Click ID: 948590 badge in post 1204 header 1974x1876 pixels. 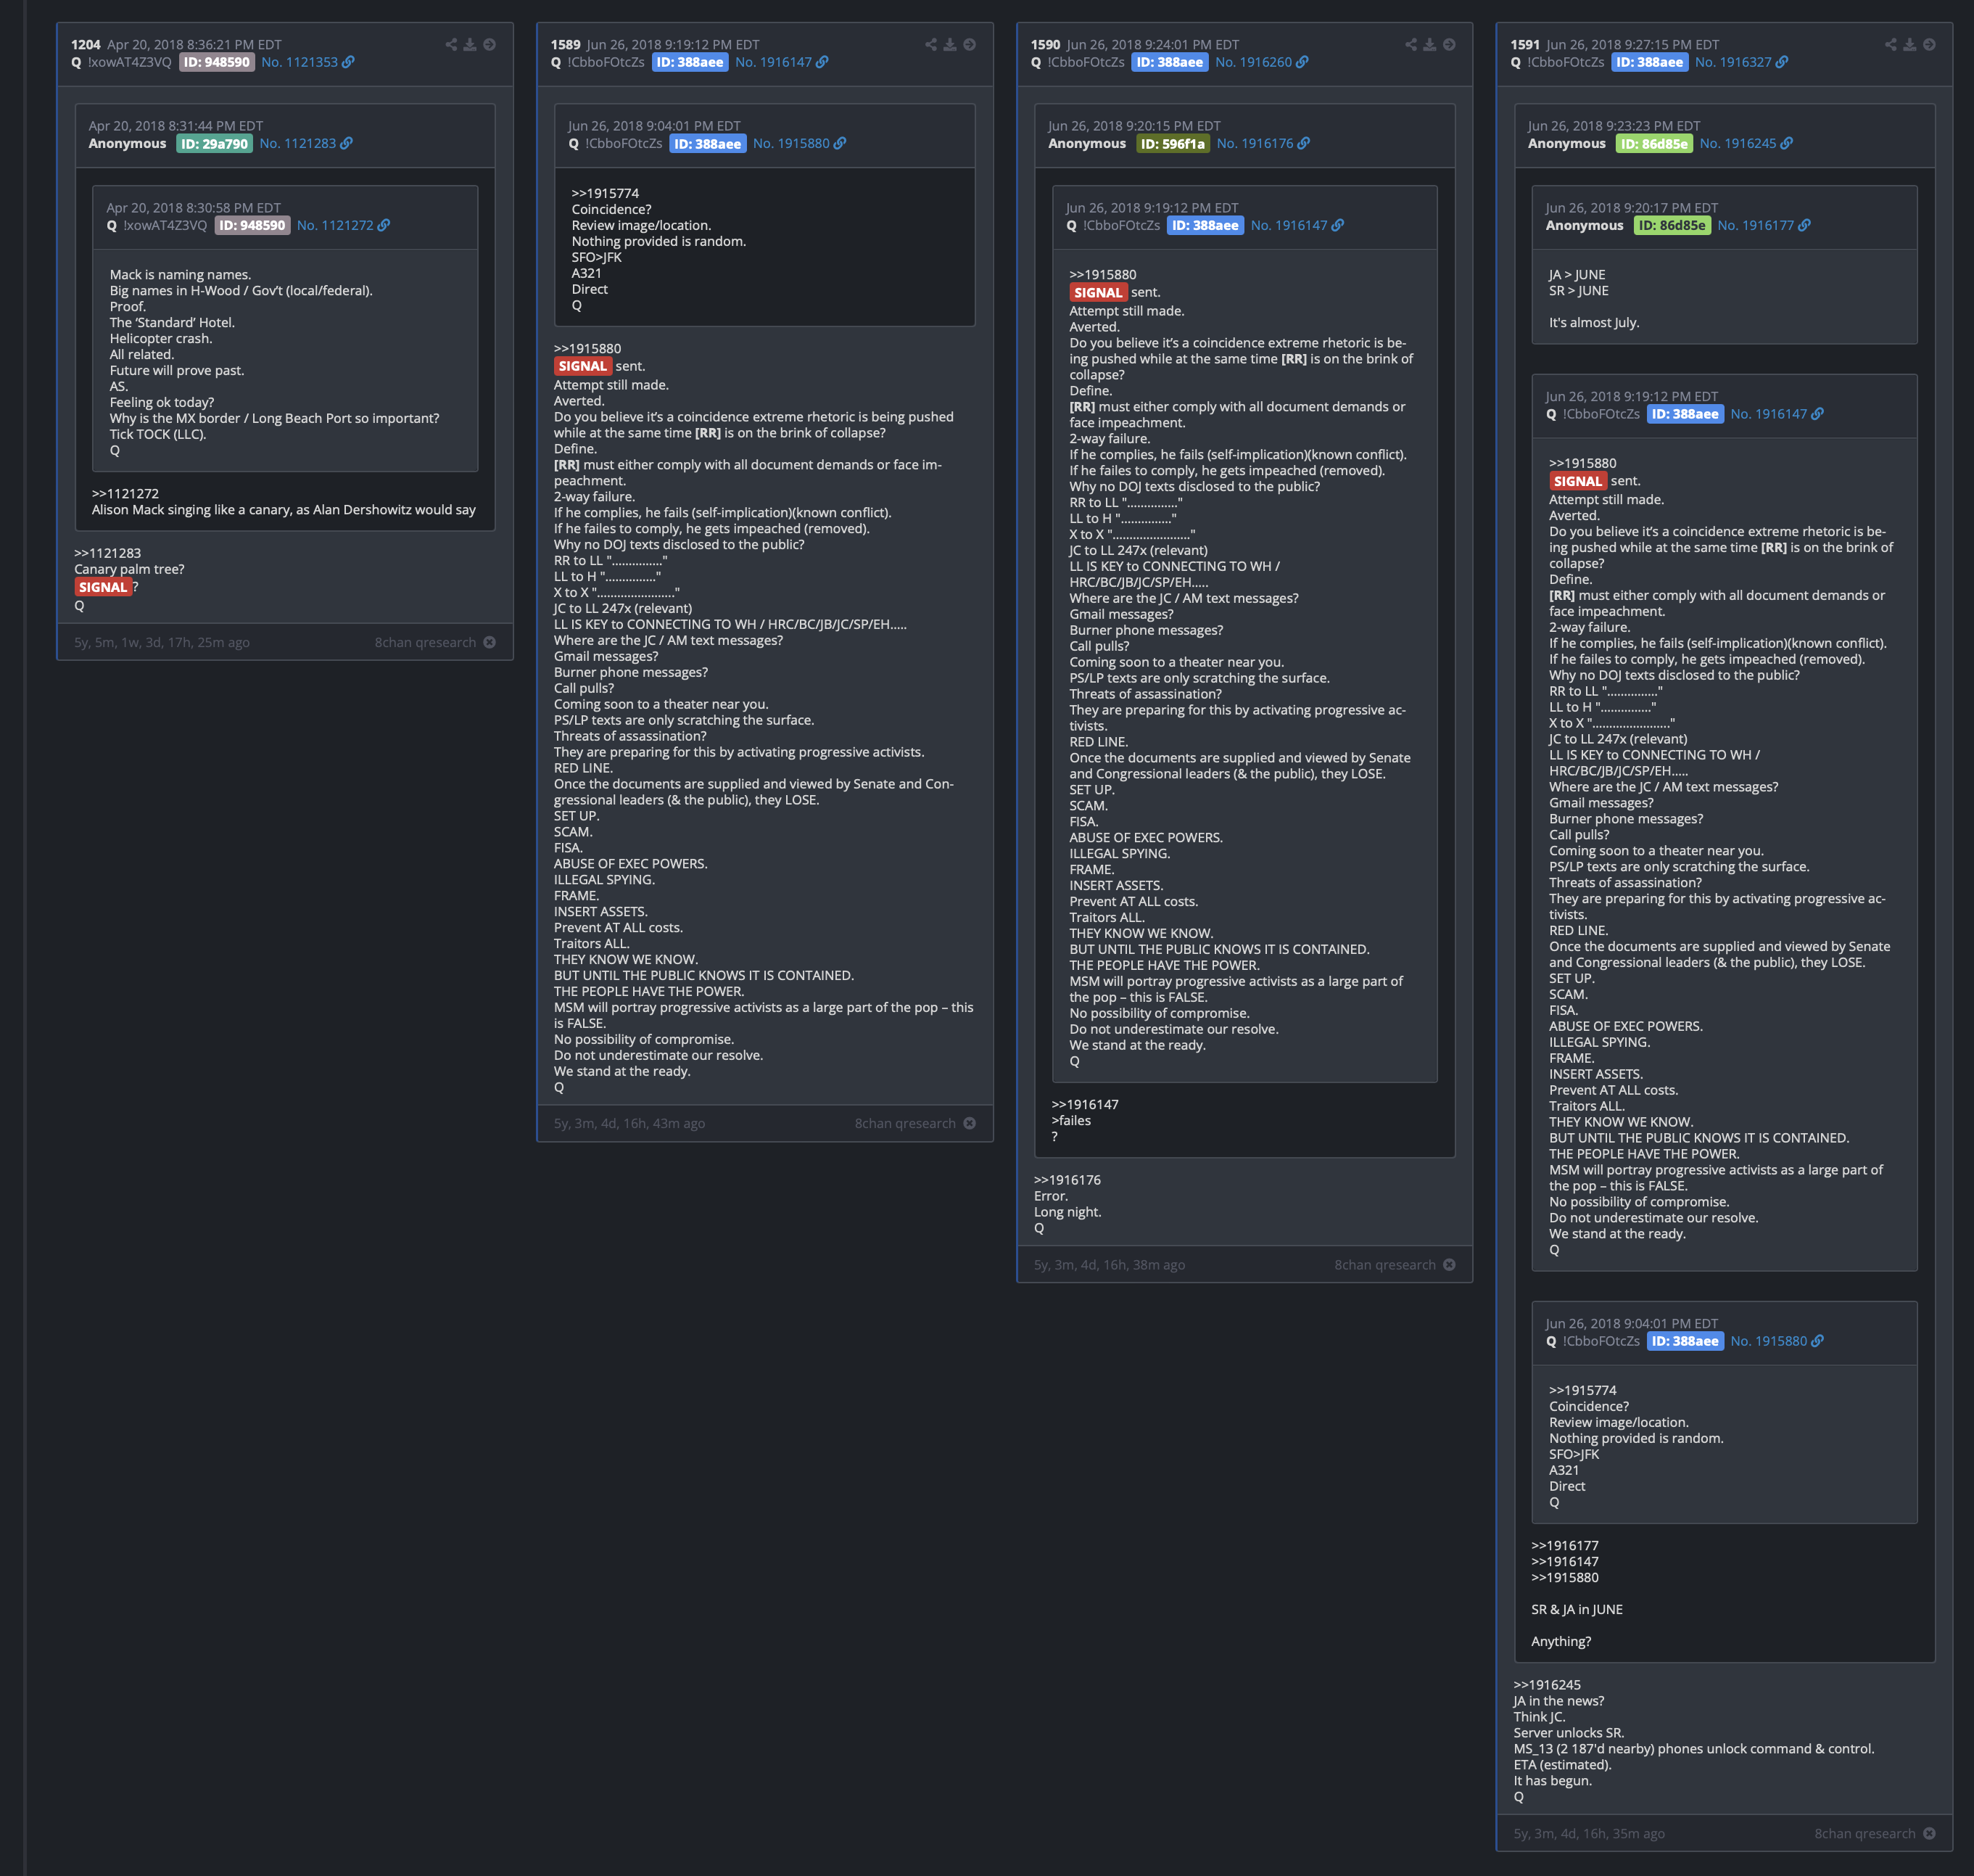coord(217,62)
